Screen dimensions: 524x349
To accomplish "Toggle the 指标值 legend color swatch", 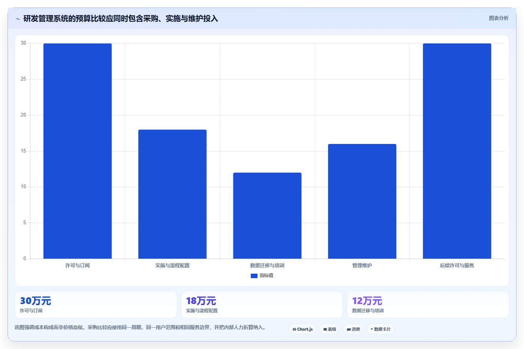I will click(x=254, y=276).
